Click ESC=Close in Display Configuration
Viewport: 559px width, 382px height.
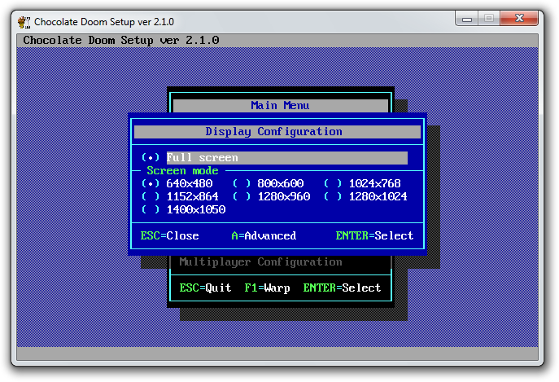169,235
